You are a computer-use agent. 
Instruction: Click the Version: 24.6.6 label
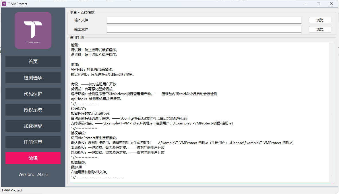[33, 174]
